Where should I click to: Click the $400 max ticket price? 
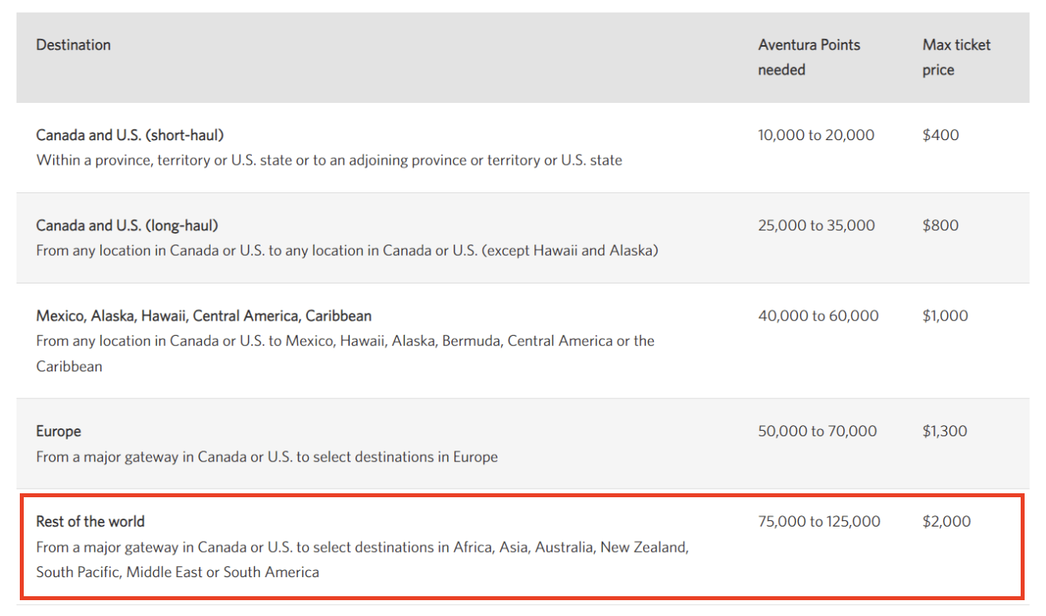tap(940, 135)
